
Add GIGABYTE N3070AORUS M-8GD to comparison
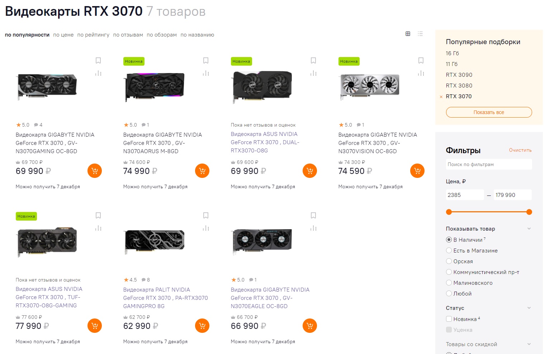click(206, 73)
